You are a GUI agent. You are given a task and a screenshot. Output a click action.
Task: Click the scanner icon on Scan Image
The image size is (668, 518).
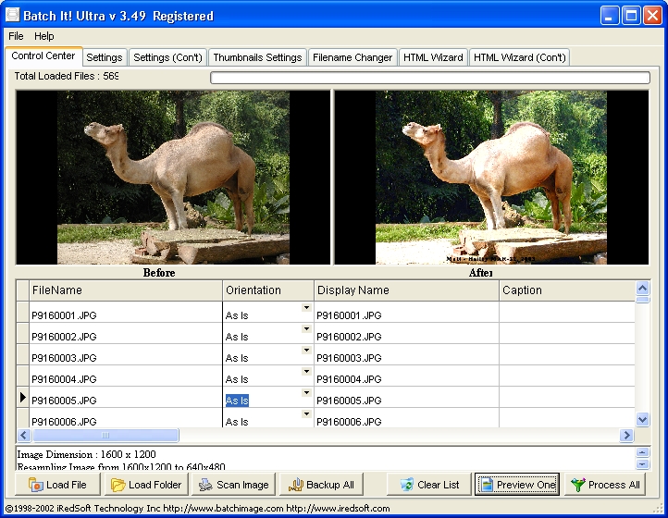pos(205,485)
